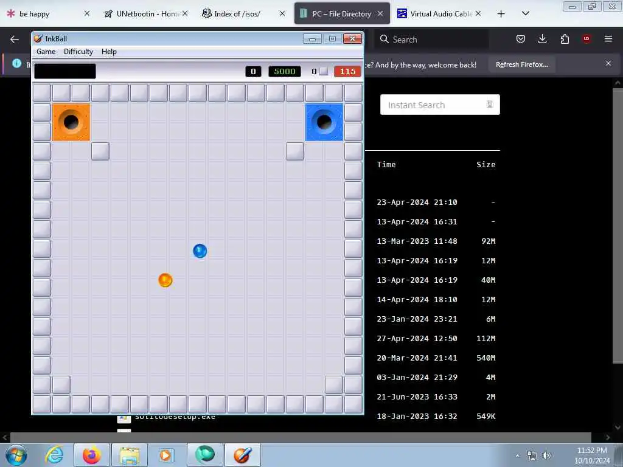Launch Internet Explorer from the taskbar
The width and height of the screenshot is (623, 467).
coord(54,455)
